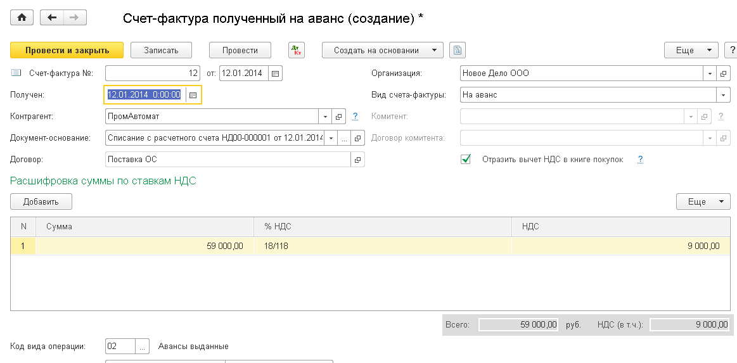Viewport: 737px width, 363px height.
Task: Click the Добавить button
Action: [x=41, y=201]
